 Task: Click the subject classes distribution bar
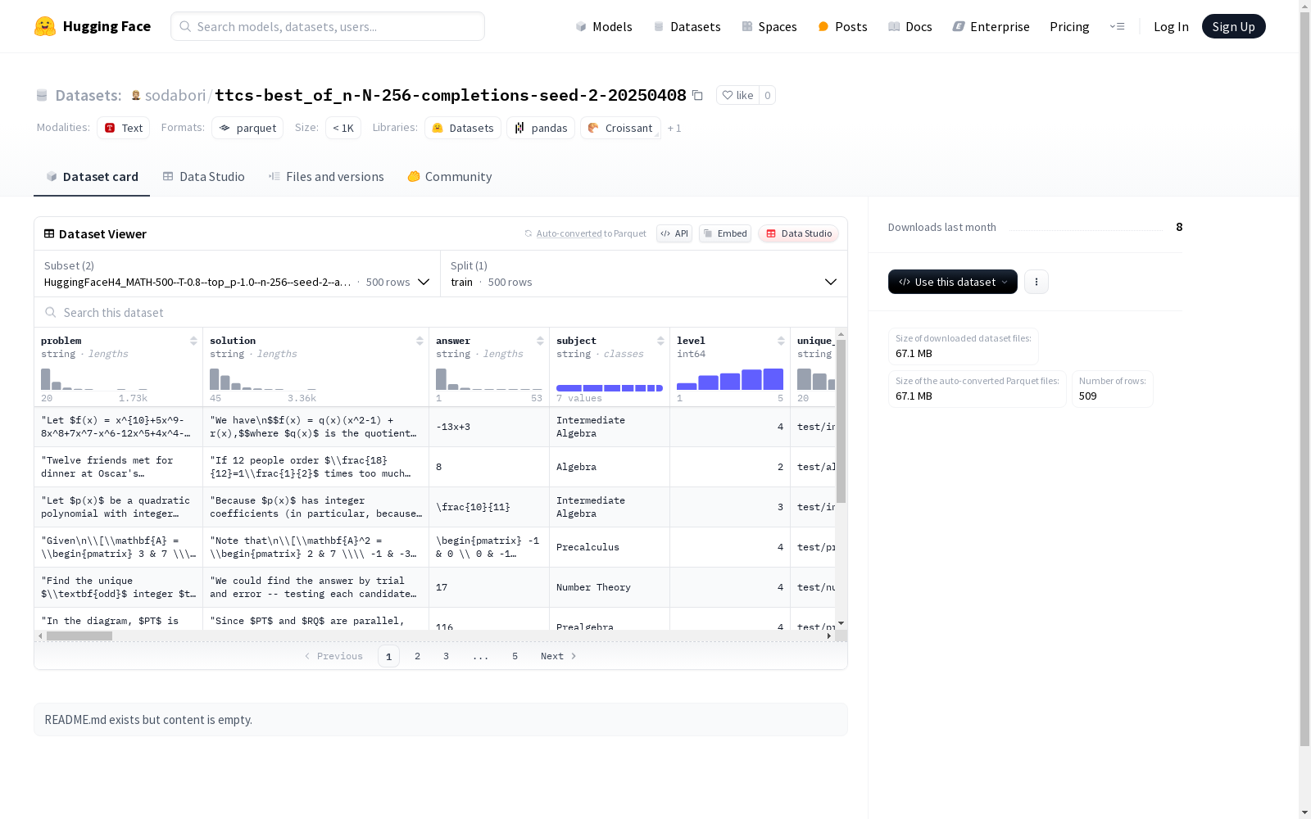tap(610, 388)
